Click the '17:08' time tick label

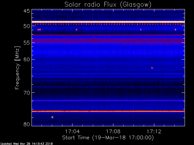click(x=113, y=131)
